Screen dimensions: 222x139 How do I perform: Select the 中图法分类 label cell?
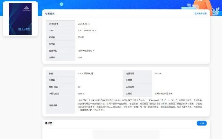click(x=60, y=94)
